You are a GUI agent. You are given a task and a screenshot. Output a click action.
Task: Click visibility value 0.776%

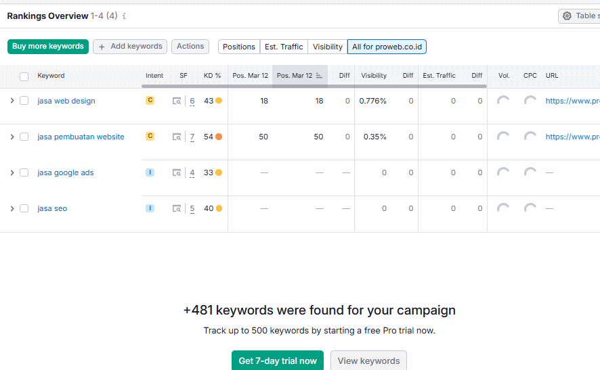[x=372, y=101]
